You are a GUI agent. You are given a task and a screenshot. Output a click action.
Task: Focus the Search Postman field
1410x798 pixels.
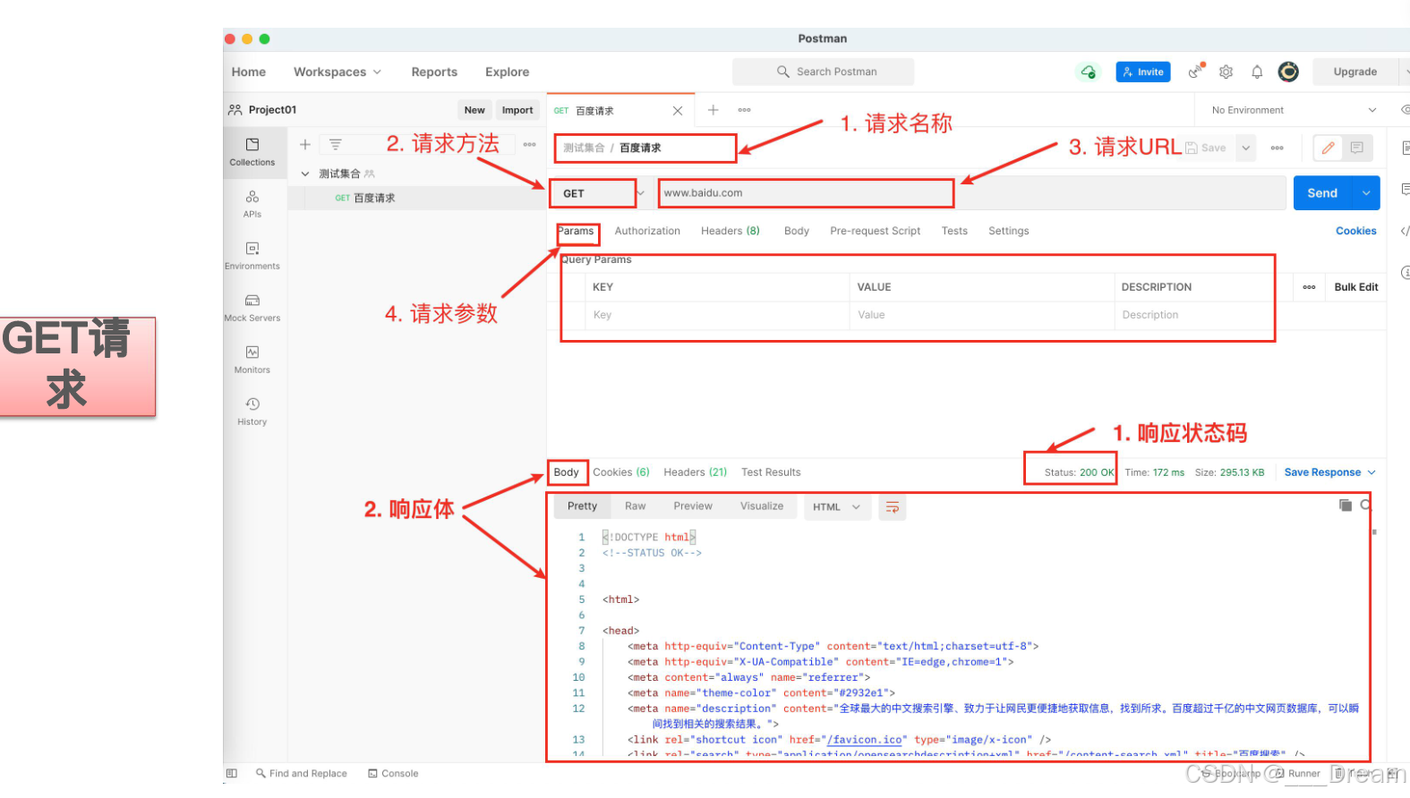(824, 72)
